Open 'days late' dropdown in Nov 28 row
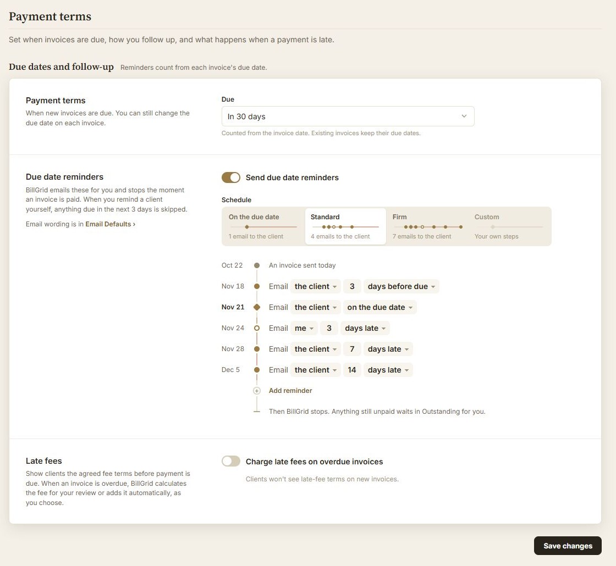The width and height of the screenshot is (616, 566). [x=388, y=349]
